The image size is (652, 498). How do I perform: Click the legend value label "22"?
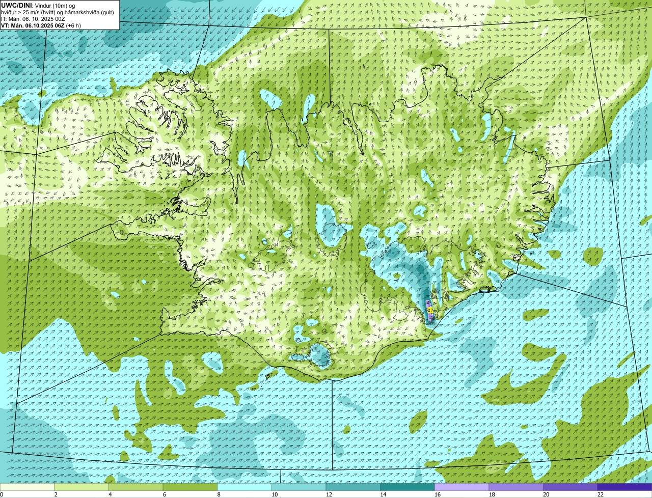pyautogui.click(x=601, y=494)
